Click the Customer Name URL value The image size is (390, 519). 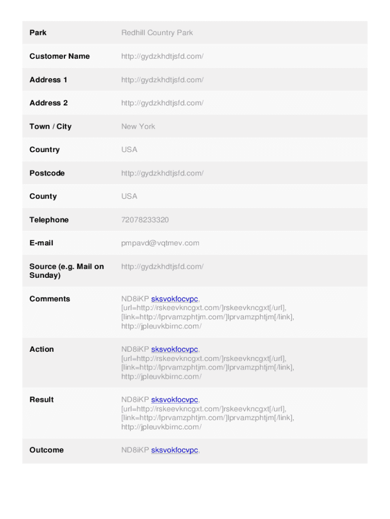point(162,56)
